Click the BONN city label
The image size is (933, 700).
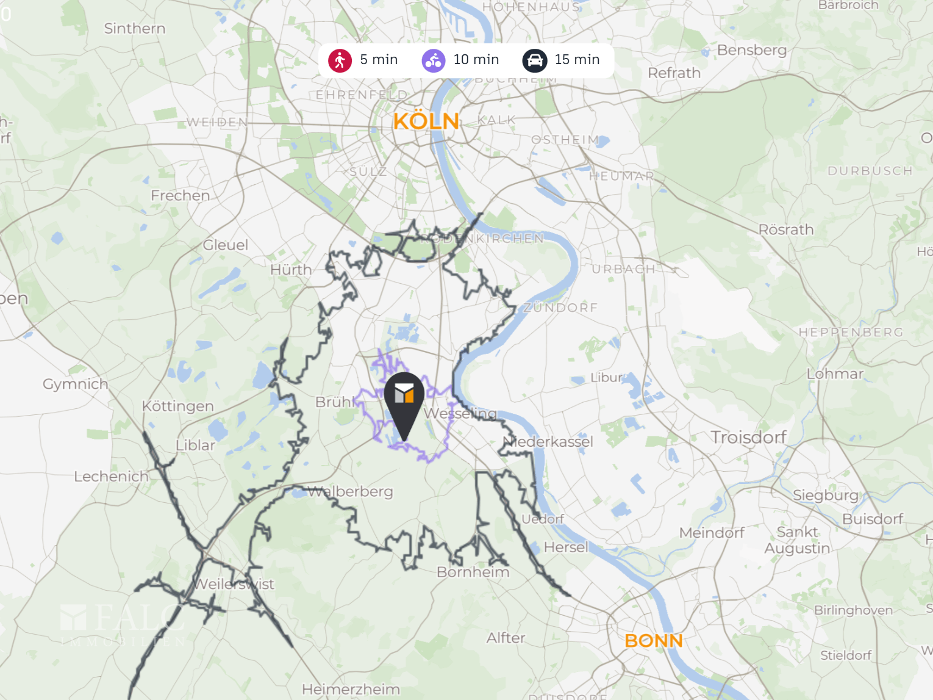pyautogui.click(x=654, y=641)
